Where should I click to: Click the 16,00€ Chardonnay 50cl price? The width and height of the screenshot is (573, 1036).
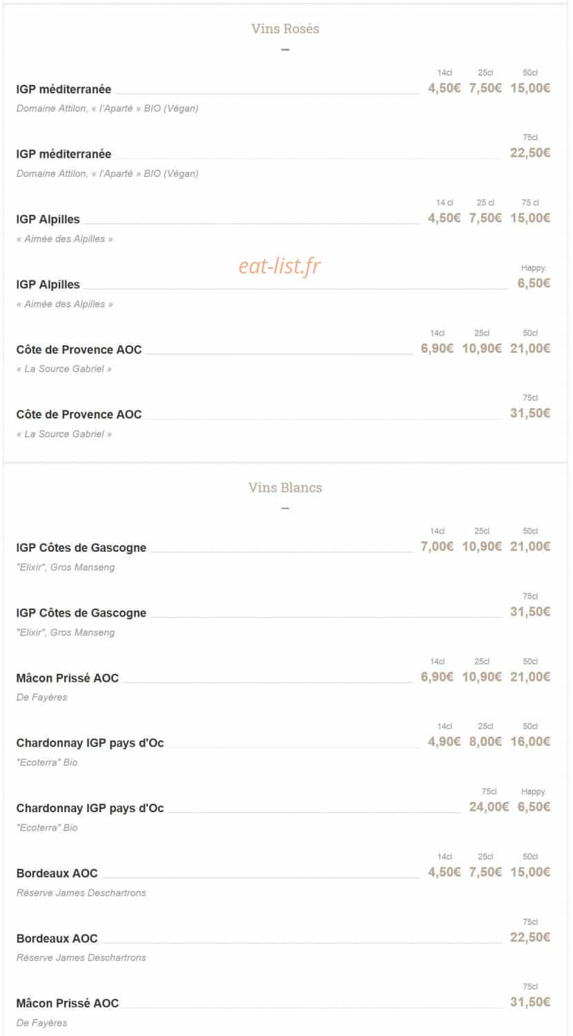(530, 742)
